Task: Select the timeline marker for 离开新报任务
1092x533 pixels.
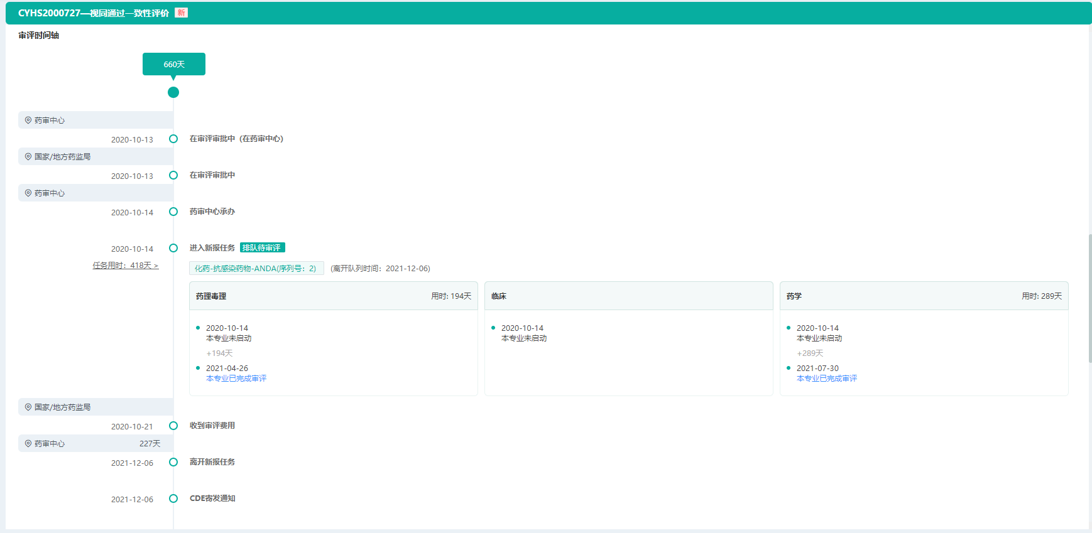Action: 173,462
